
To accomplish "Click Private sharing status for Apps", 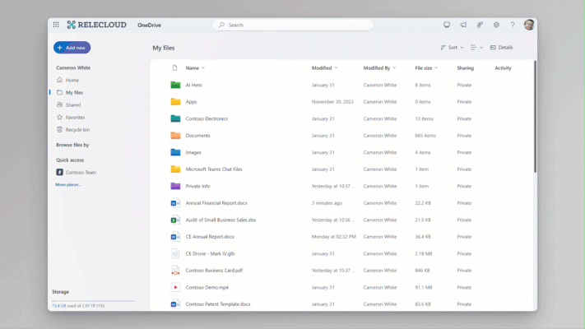I will coord(464,101).
